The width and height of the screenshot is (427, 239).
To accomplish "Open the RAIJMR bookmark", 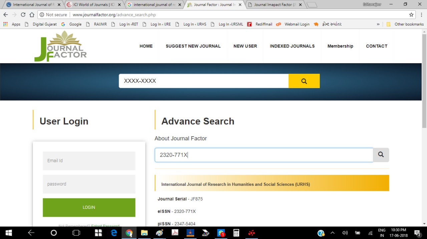I will (x=96, y=24).
